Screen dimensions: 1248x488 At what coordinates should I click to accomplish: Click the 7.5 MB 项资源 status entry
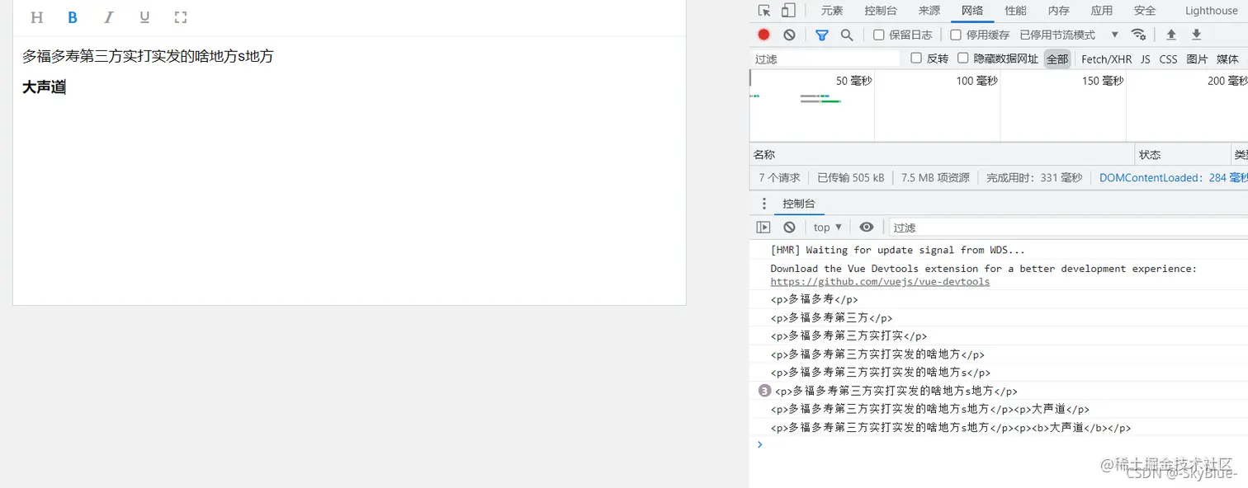(935, 177)
